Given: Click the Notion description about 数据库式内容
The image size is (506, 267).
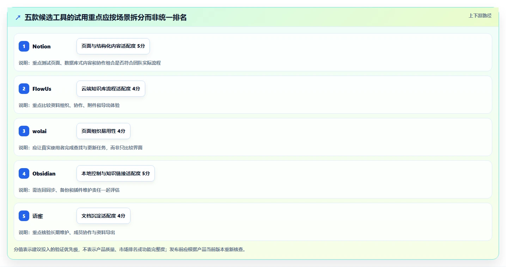Looking at the screenshot, I should point(90,63).
